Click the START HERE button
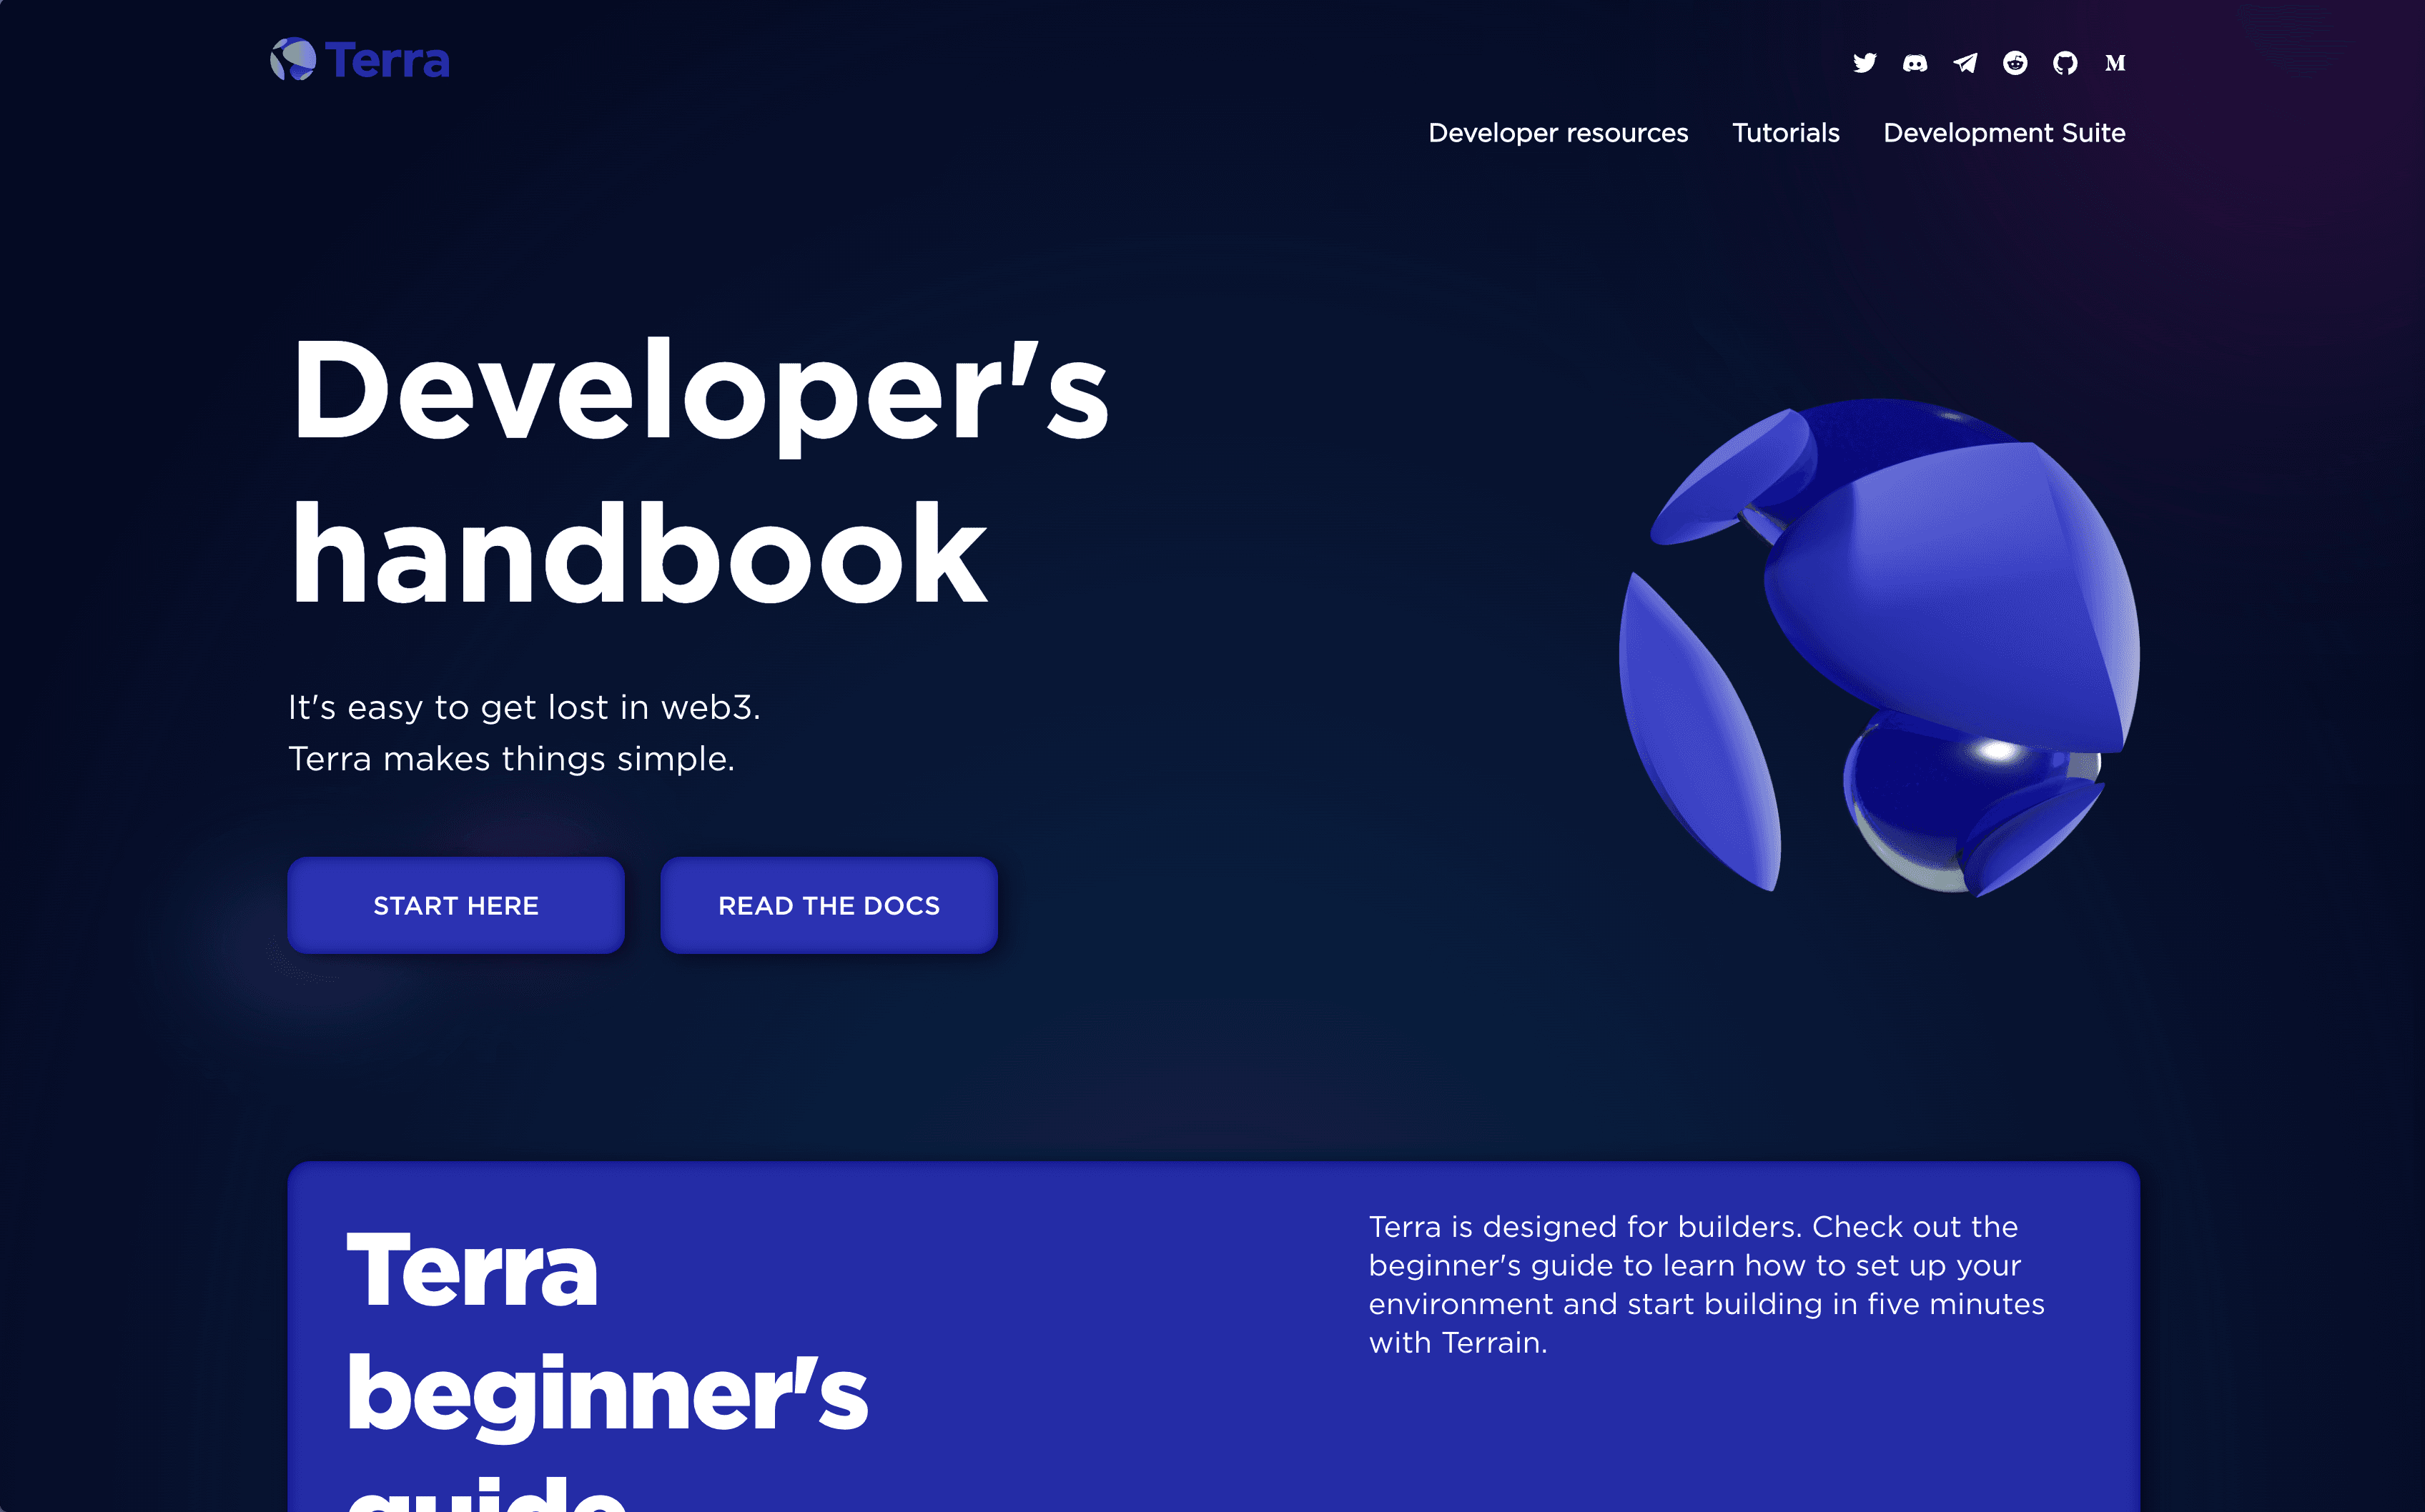 click(456, 904)
